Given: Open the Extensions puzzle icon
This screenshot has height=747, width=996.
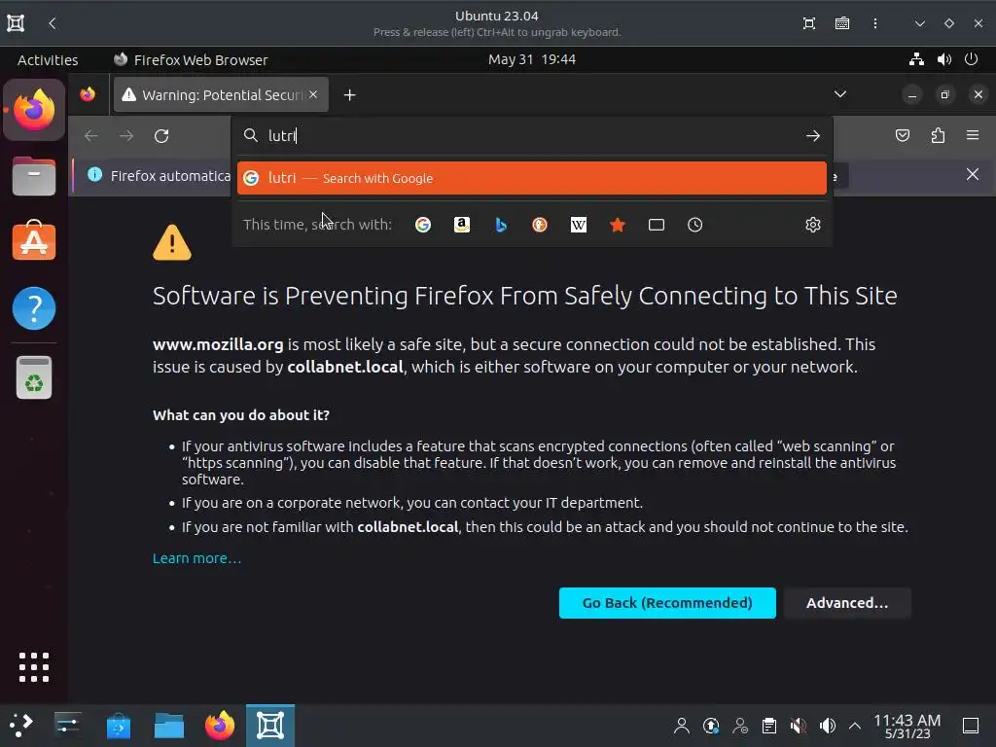Looking at the screenshot, I should click(939, 135).
